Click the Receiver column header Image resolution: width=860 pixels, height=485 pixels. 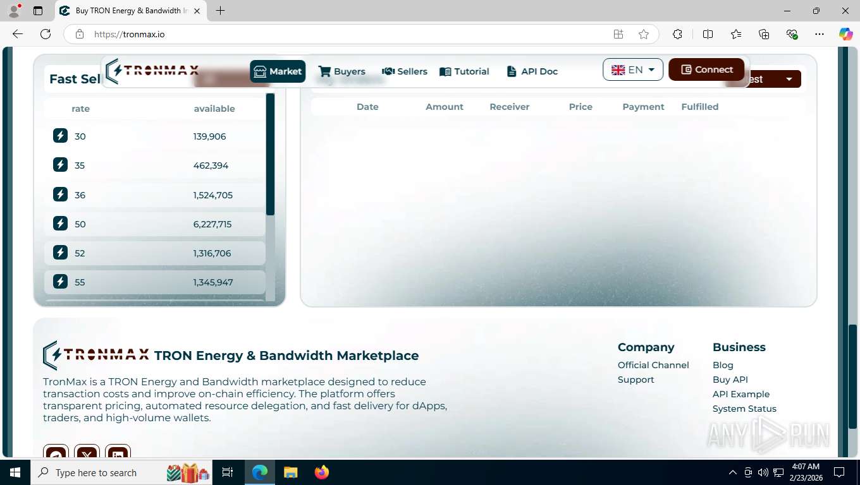pos(510,107)
